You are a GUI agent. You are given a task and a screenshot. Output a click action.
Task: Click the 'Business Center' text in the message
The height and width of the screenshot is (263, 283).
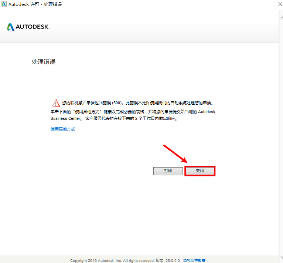click(x=64, y=119)
